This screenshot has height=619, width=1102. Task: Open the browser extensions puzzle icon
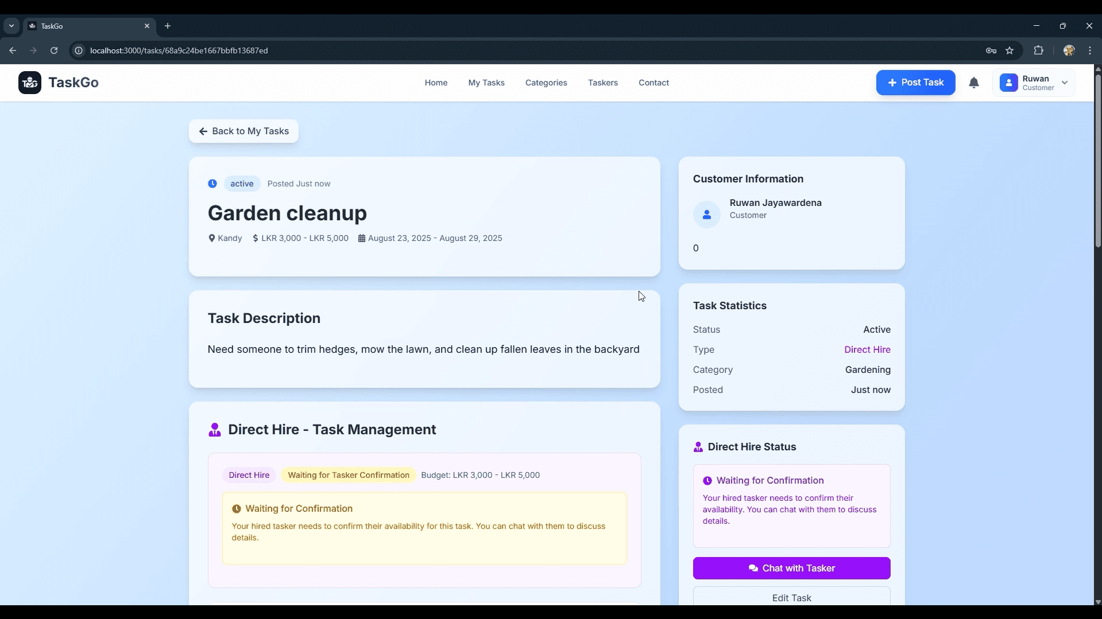tap(1038, 50)
